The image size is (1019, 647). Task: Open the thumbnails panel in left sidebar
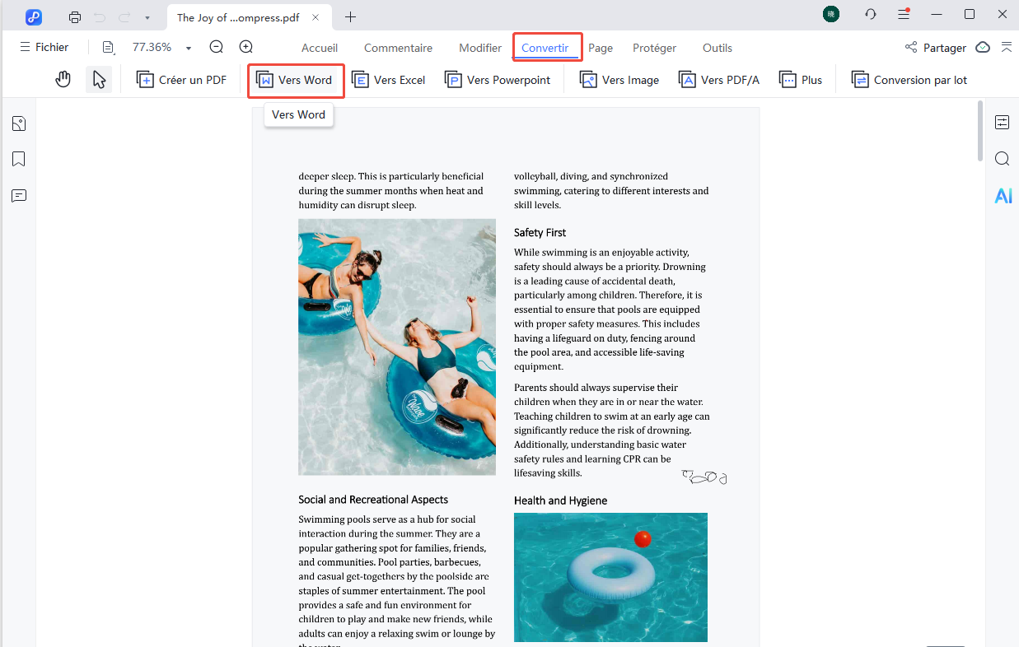(x=19, y=124)
